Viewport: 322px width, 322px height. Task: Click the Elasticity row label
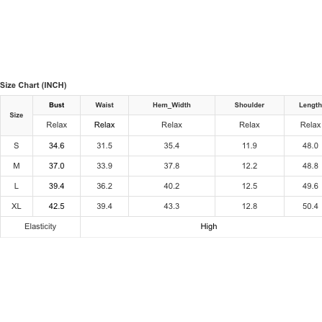40,226
